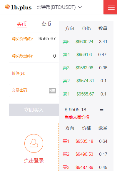
Task: Click quantity 0.47 in 卖4 row
Action: pyautogui.click(x=102, y=55)
